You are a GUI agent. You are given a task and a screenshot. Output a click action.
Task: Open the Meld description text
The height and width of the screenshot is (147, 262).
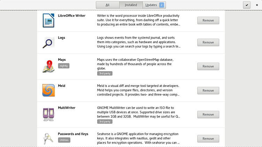pos(138,90)
